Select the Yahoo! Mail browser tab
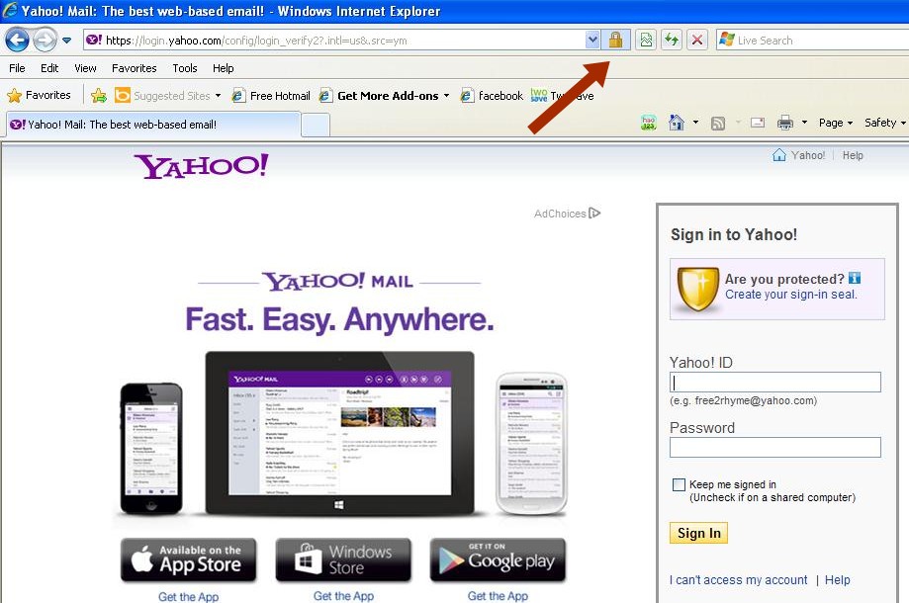This screenshot has width=909, height=603. click(153, 125)
